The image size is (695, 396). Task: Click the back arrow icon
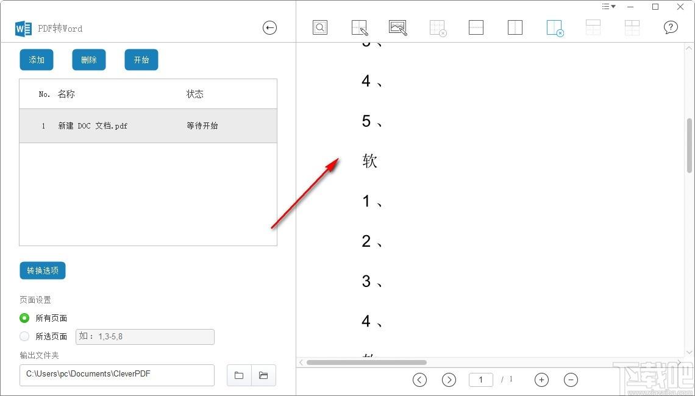(x=269, y=28)
